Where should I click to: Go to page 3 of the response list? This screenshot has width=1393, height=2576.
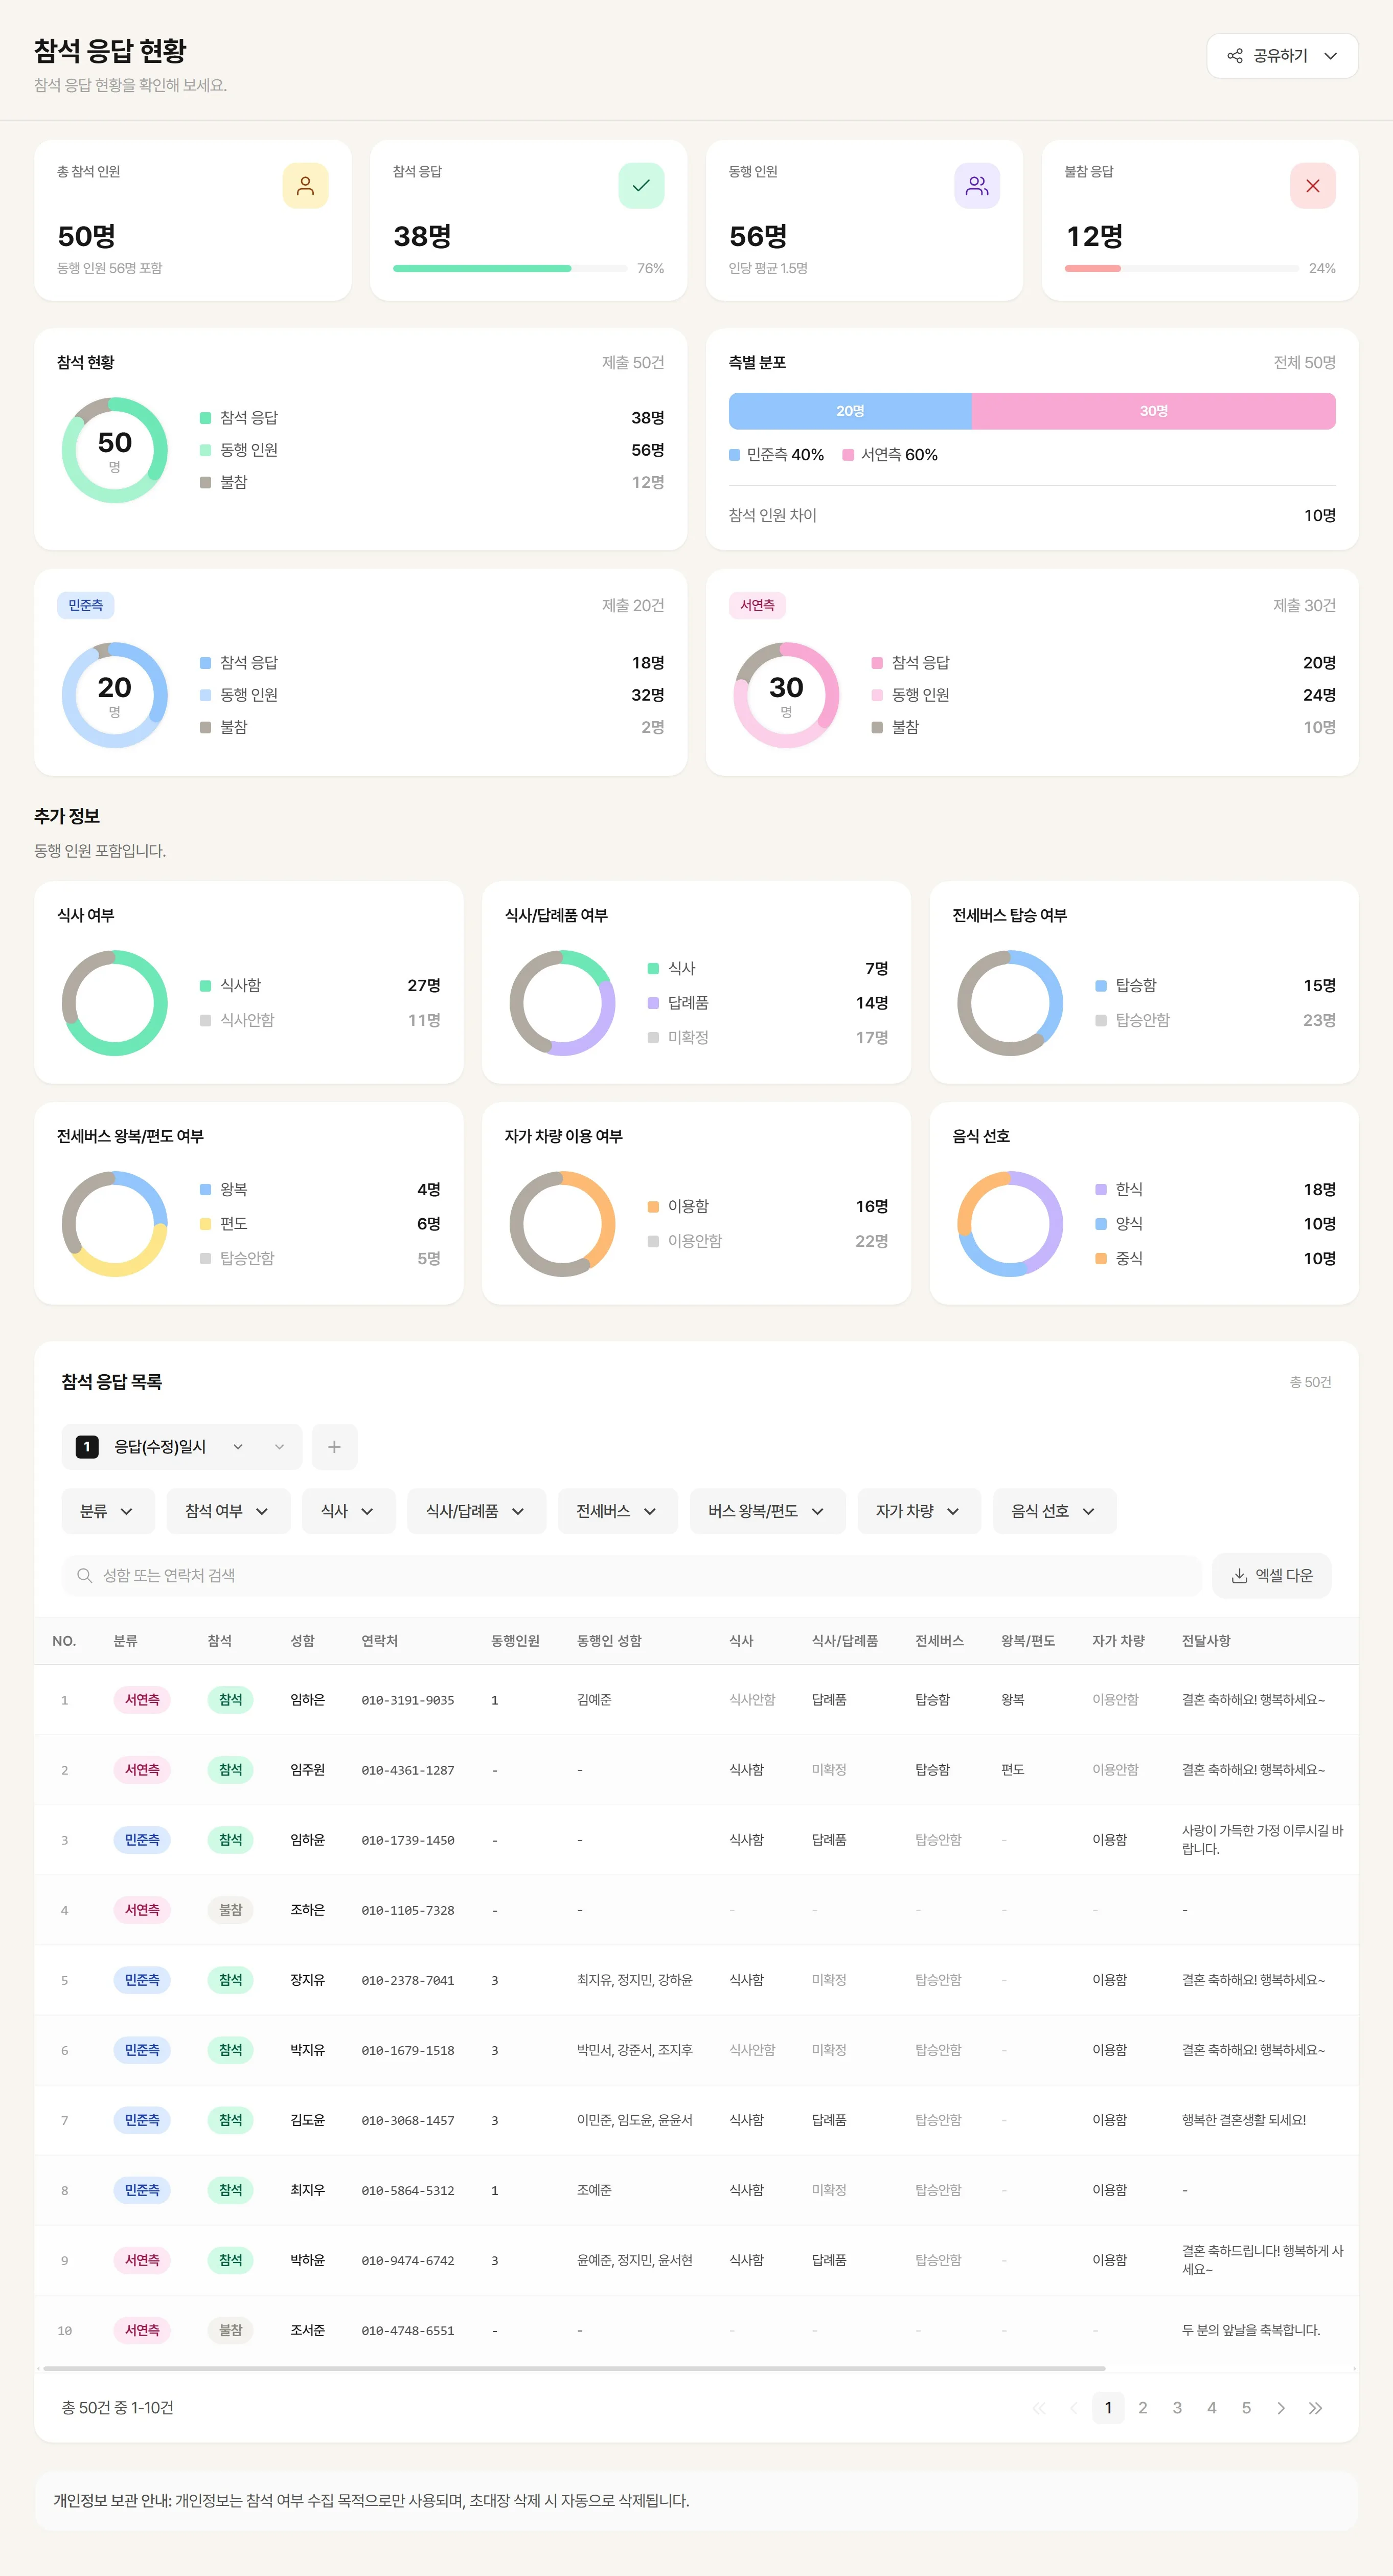(1177, 2408)
